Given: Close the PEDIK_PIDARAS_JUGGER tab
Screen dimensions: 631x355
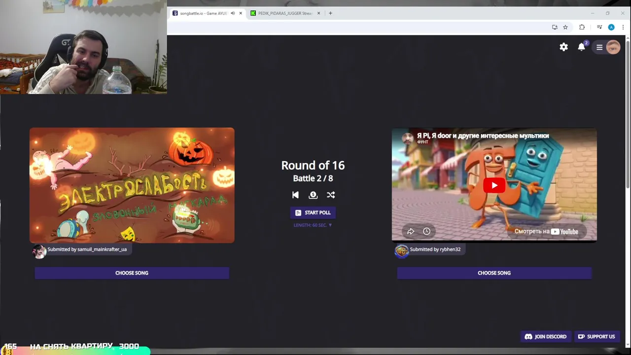Looking at the screenshot, I should click(318, 13).
